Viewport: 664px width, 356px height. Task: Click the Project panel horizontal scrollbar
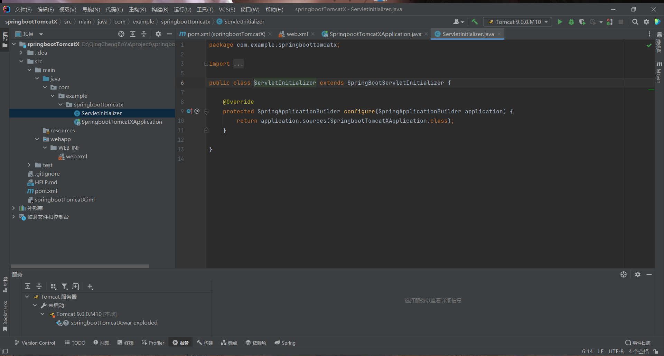[80, 266]
